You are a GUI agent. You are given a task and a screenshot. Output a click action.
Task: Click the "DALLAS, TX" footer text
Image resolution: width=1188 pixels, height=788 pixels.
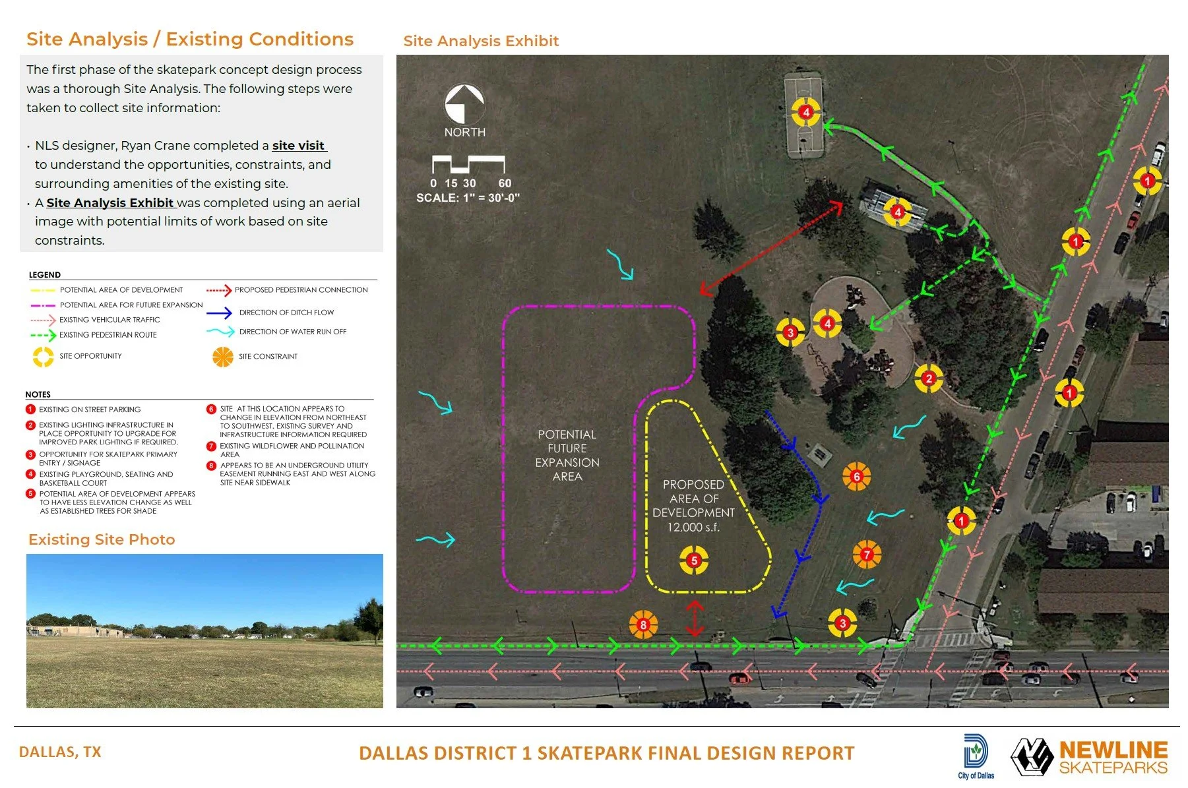60,752
